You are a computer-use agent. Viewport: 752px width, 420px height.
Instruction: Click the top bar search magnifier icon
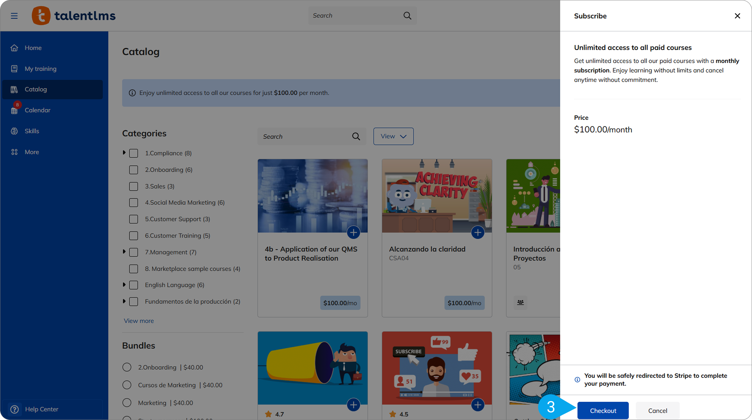pyautogui.click(x=407, y=16)
